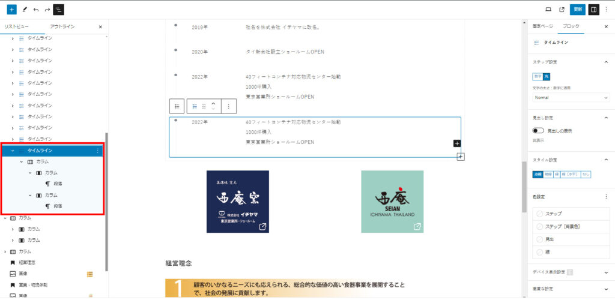Click the blue block inserter plus button
The image size is (615, 300).
[x=12, y=10]
